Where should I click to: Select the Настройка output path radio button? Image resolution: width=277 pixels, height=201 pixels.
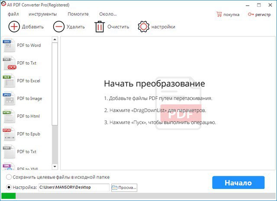coord(9,187)
